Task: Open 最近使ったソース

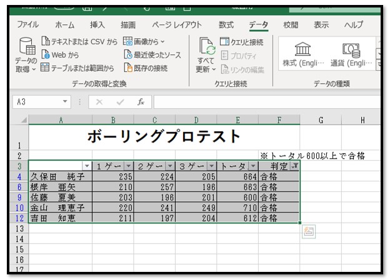Action: [x=152, y=54]
